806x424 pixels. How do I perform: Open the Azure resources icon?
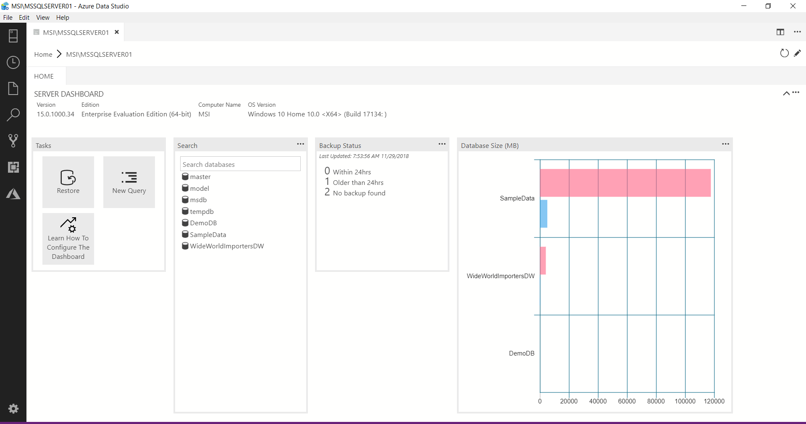13,194
